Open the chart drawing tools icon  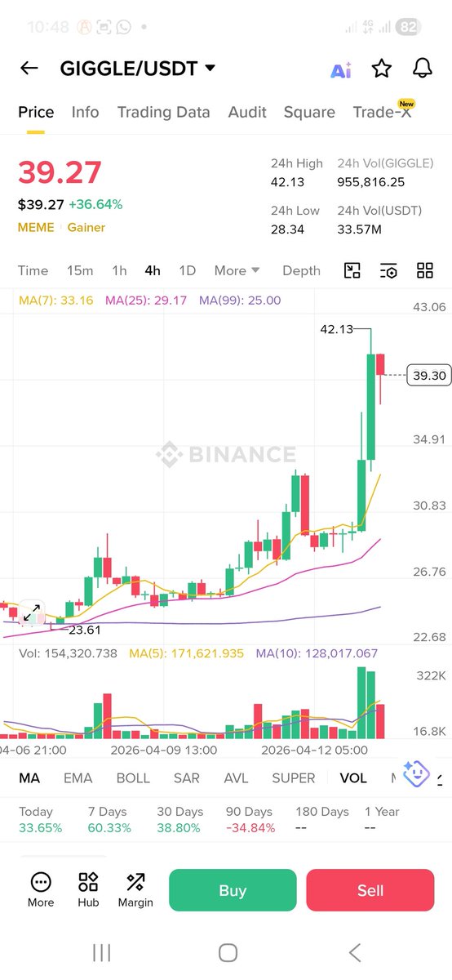click(352, 271)
